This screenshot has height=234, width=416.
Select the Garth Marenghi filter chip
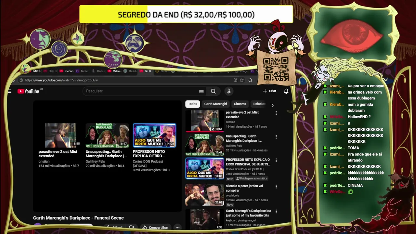215,104
